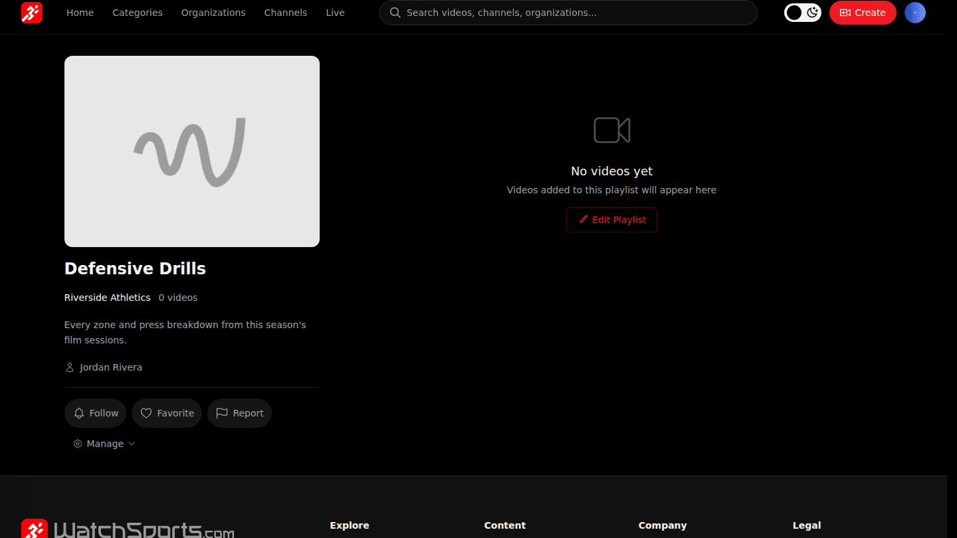Screen dimensions: 957x538
Task: Click the WatchSports logo in the header
Action: click(x=32, y=13)
